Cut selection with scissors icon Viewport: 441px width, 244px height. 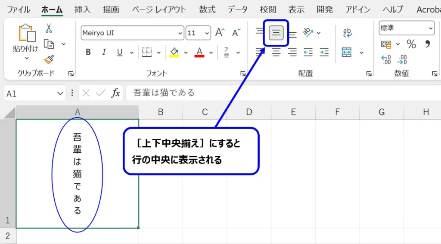49,28
